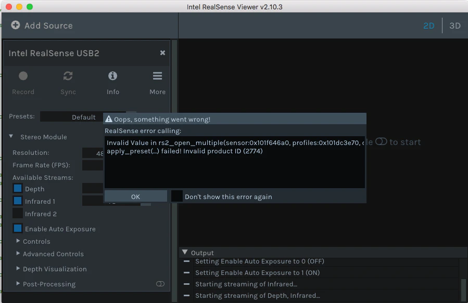Click the dash icon beside Auto Exposure to 0 (OFF)

pos(186,261)
